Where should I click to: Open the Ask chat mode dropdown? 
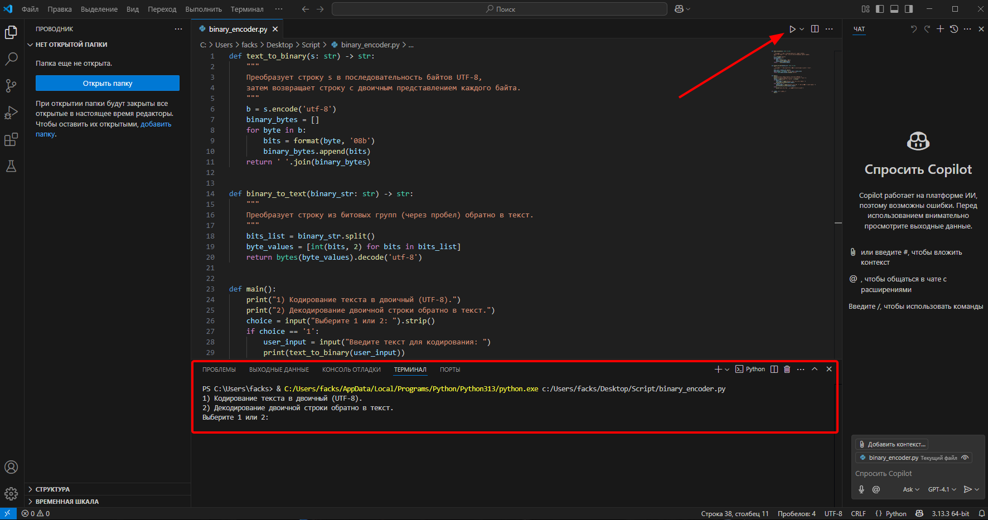[911, 489]
